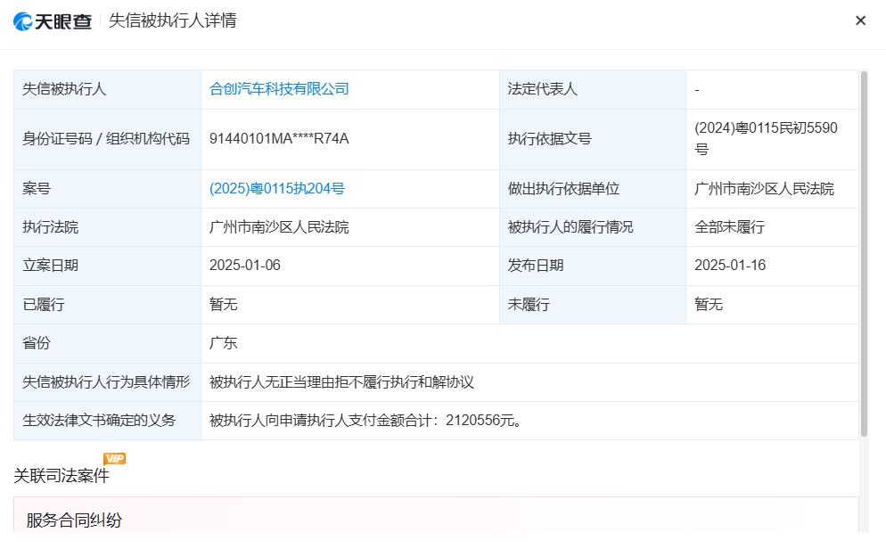Click the 关联司法案件 section heading
The height and width of the screenshot is (549, 886).
point(61,476)
